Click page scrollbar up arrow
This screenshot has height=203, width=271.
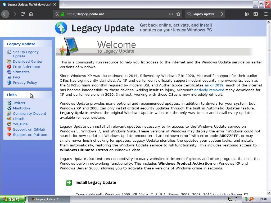tap(269, 22)
